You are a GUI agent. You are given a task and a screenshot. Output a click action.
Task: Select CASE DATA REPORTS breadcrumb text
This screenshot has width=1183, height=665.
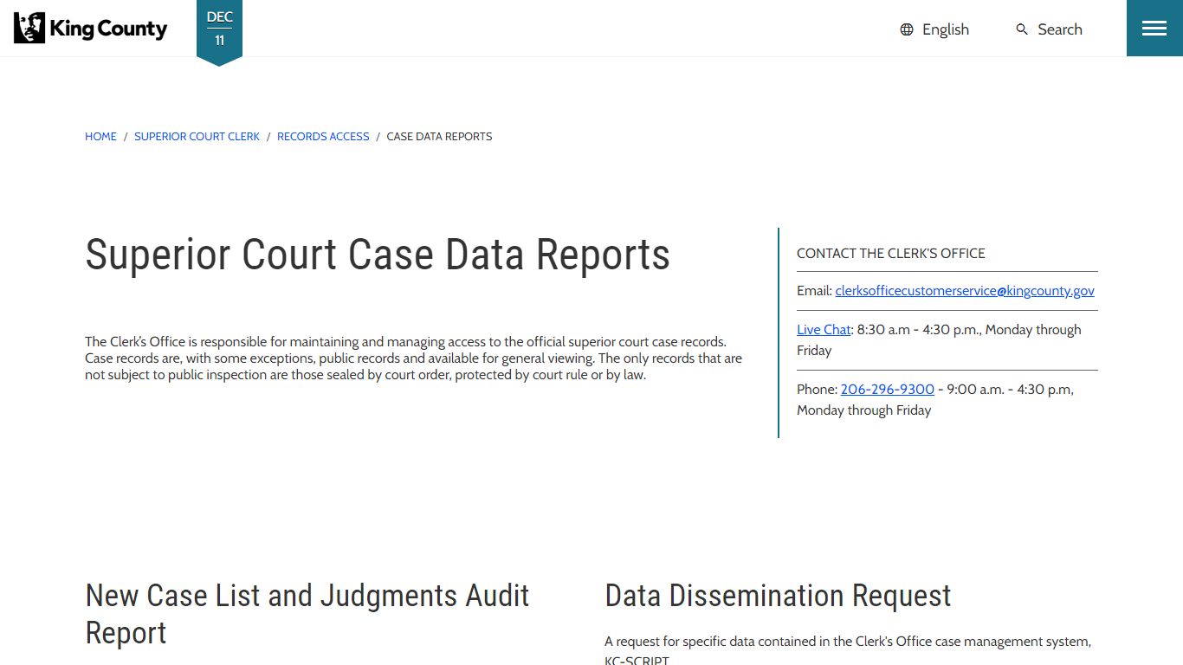(439, 137)
